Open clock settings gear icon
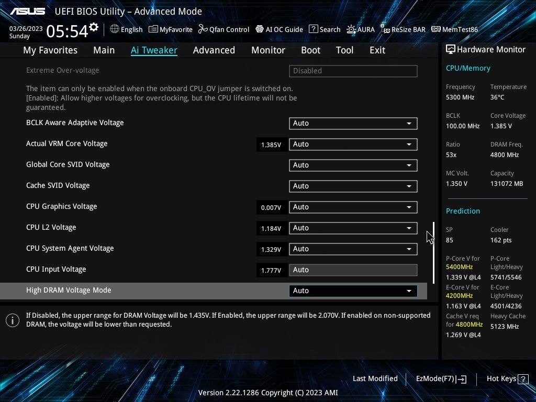Image resolution: width=536 pixels, height=402 pixels. (94, 27)
